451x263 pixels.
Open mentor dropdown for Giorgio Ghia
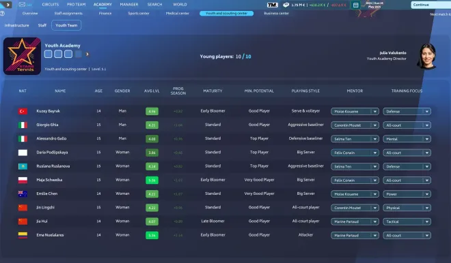(x=355, y=125)
